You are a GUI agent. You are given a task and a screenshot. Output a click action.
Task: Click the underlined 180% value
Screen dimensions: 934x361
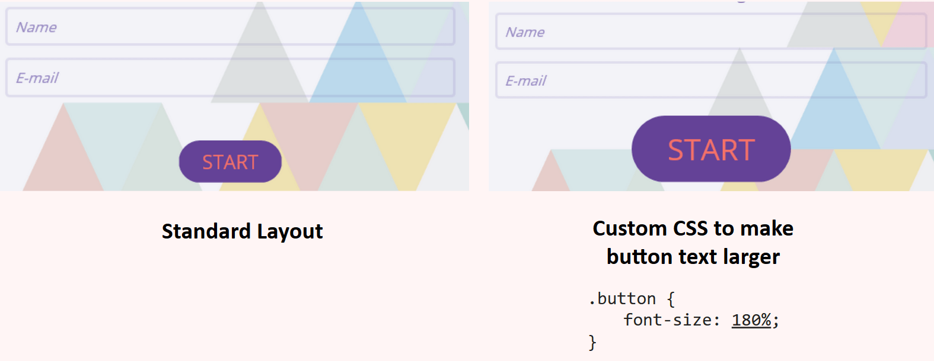[751, 320]
